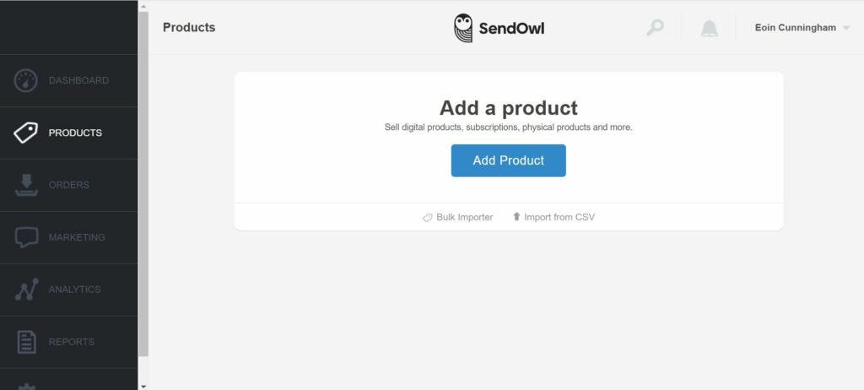
Task: Open the Analytics graph icon
Action: (x=26, y=289)
